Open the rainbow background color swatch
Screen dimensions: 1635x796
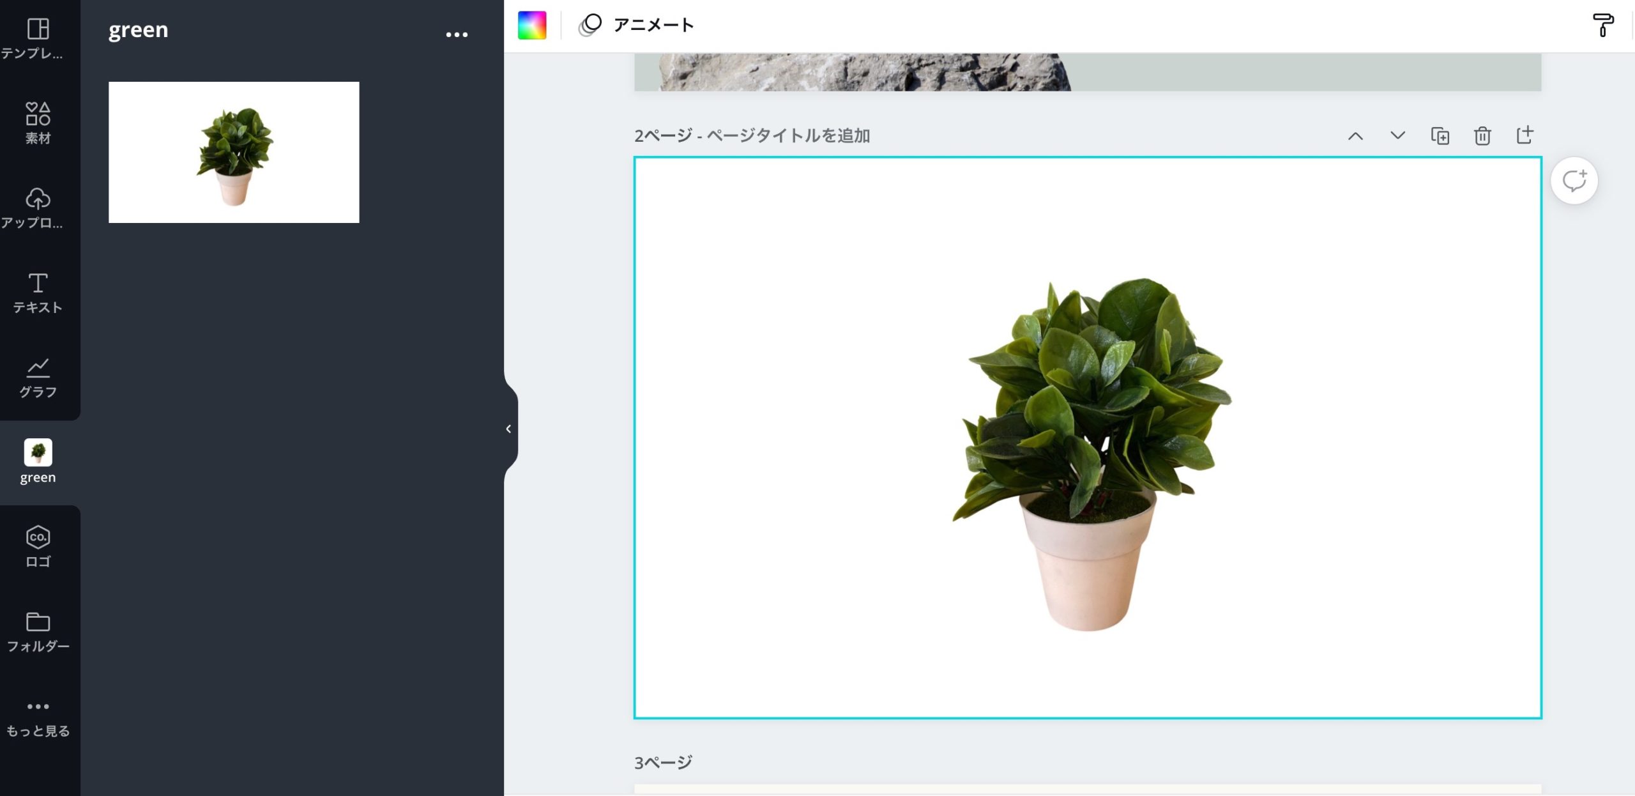point(531,26)
